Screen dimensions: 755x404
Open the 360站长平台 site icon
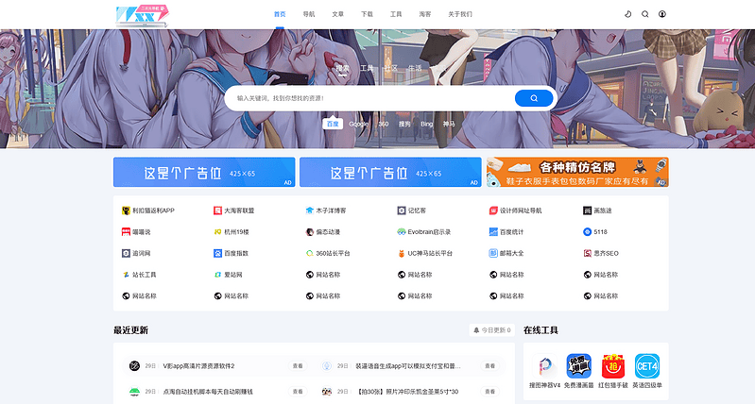point(310,254)
